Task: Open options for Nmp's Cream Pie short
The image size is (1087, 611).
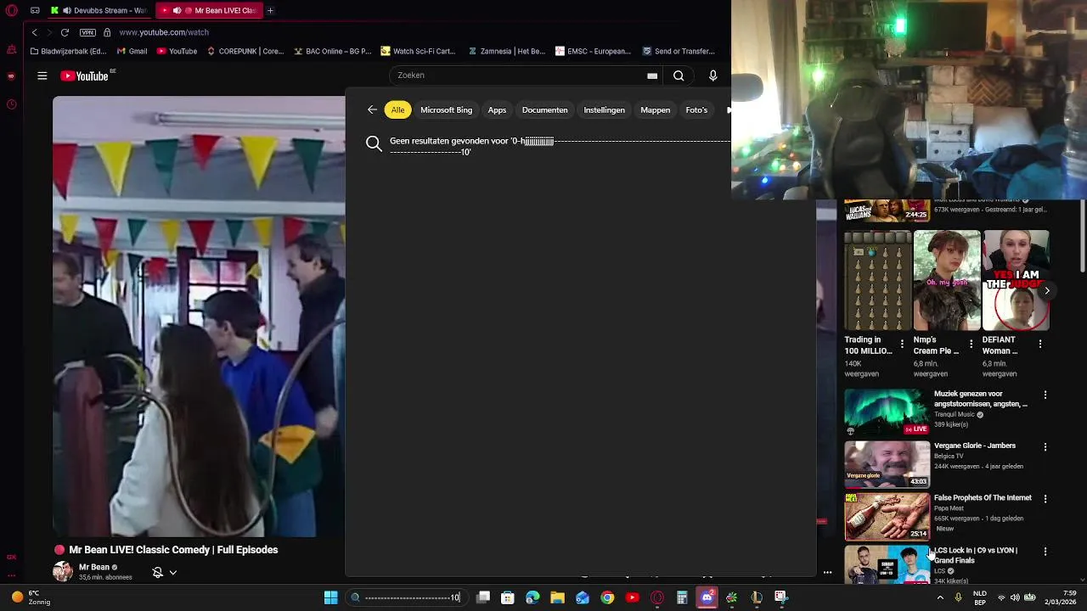Action: coord(971,344)
